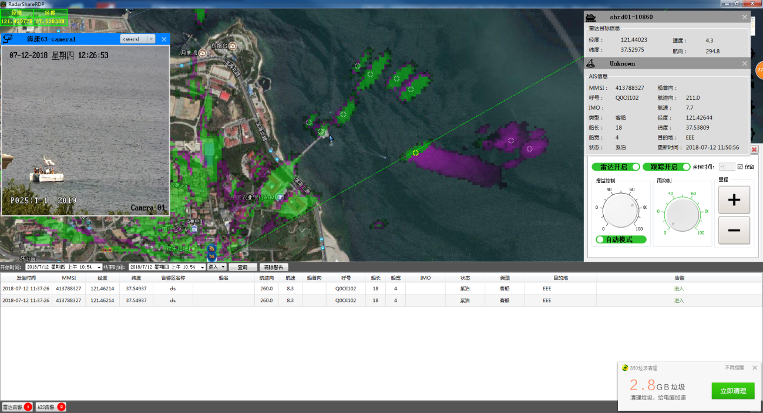Close the red X on radar control panel
Viewport: 763px width, 413px height.
click(x=754, y=150)
